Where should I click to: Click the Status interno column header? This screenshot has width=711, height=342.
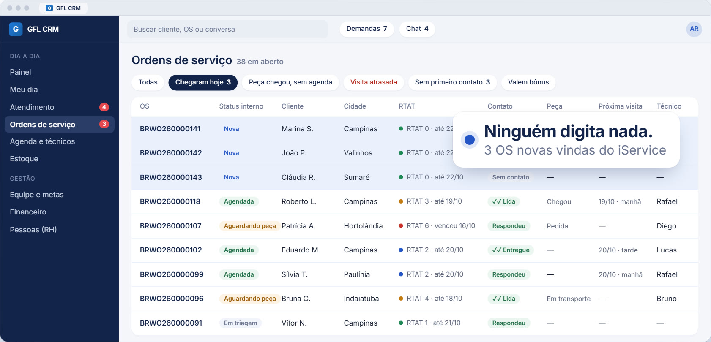[241, 106]
